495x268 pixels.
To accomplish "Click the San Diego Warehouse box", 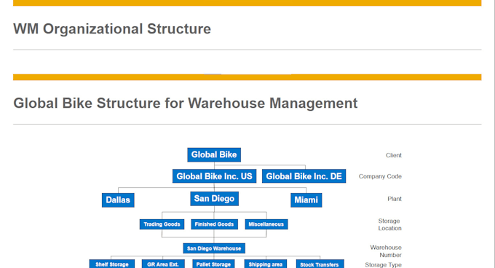I will click(x=214, y=248).
